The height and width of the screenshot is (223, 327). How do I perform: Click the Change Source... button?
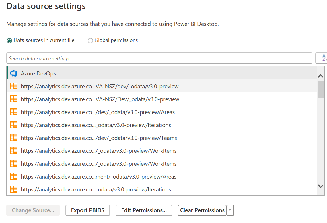(x=33, y=210)
